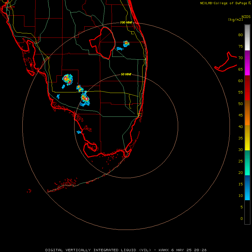The height and width of the screenshot is (252, 252).
Task: Click the 55 value on the color scale
Action: 241,92
